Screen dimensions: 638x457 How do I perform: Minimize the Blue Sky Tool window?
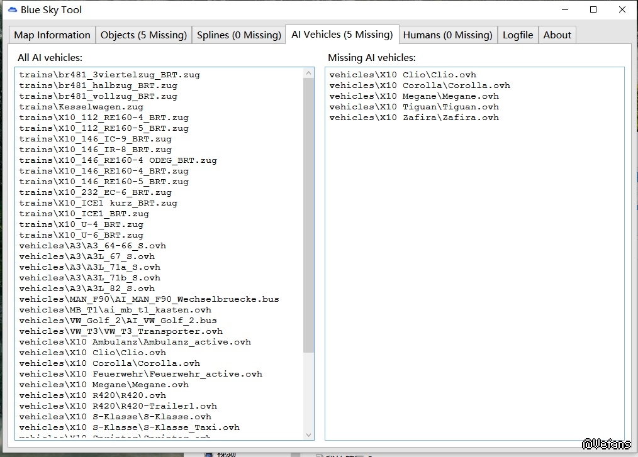(565, 10)
